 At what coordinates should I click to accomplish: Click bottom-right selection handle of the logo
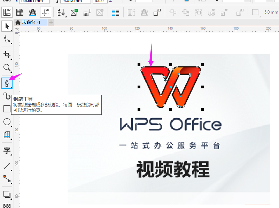click(202, 110)
